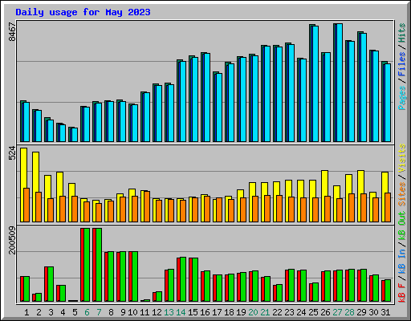Click day label 13 on the x-axis
The height and width of the screenshot is (321, 411).
(169, 312)
